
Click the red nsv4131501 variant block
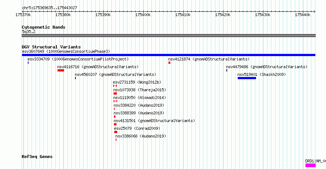point(115,124)
